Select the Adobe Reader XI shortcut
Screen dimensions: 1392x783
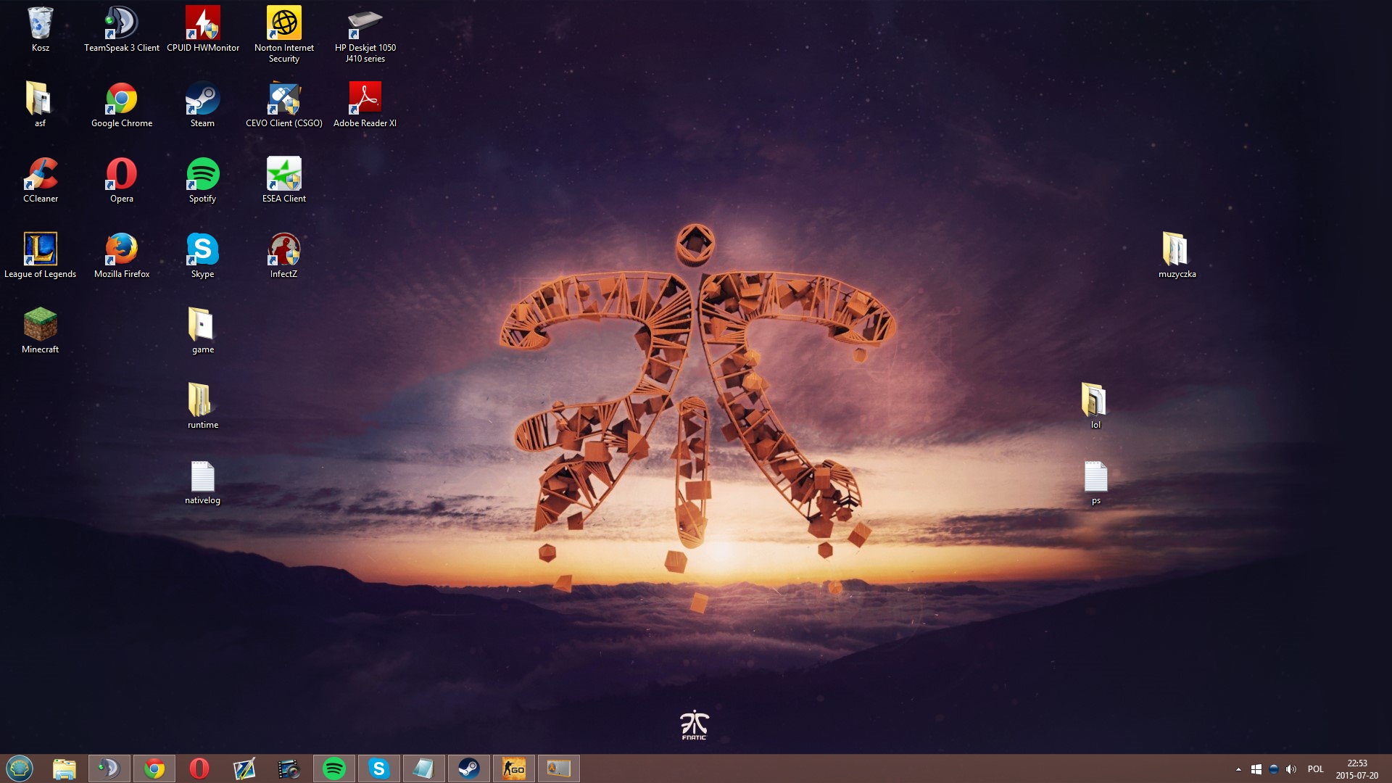pyautogui.click(x=365, y=105)
